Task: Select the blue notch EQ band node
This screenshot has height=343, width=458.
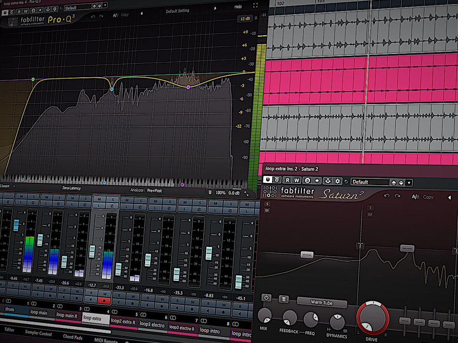Action: 112,89
